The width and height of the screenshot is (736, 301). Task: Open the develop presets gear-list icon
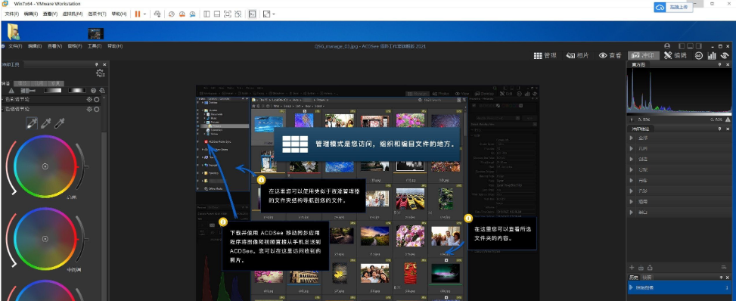pyautogui.click(x=100, y=73)
